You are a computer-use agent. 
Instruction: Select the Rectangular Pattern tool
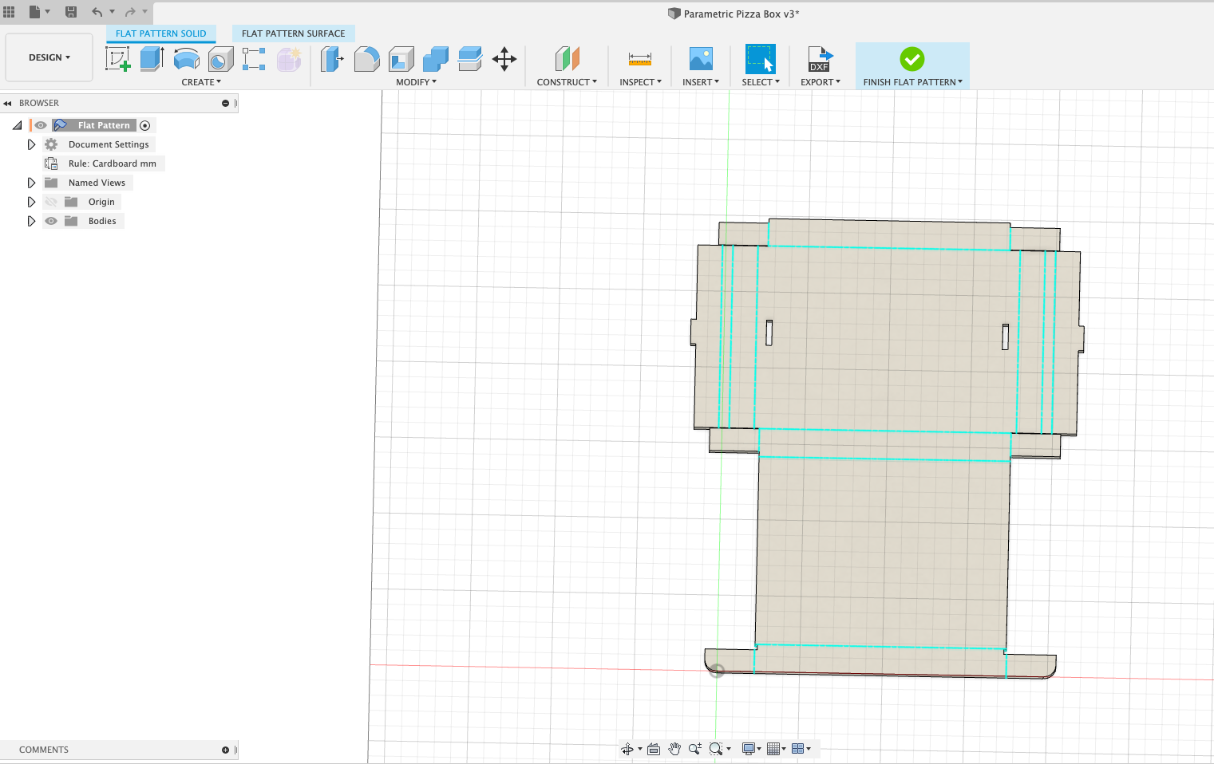254,58
